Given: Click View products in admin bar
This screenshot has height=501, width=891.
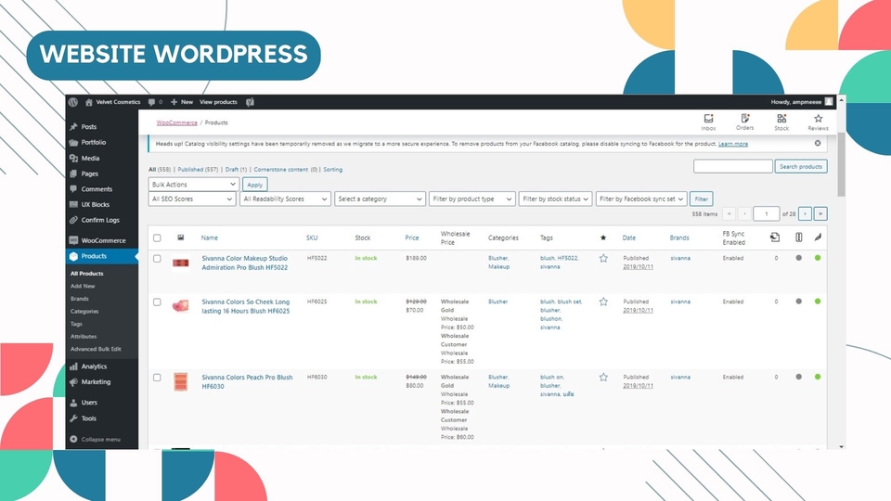Looking at the screenshot, I should coord(218,102).
